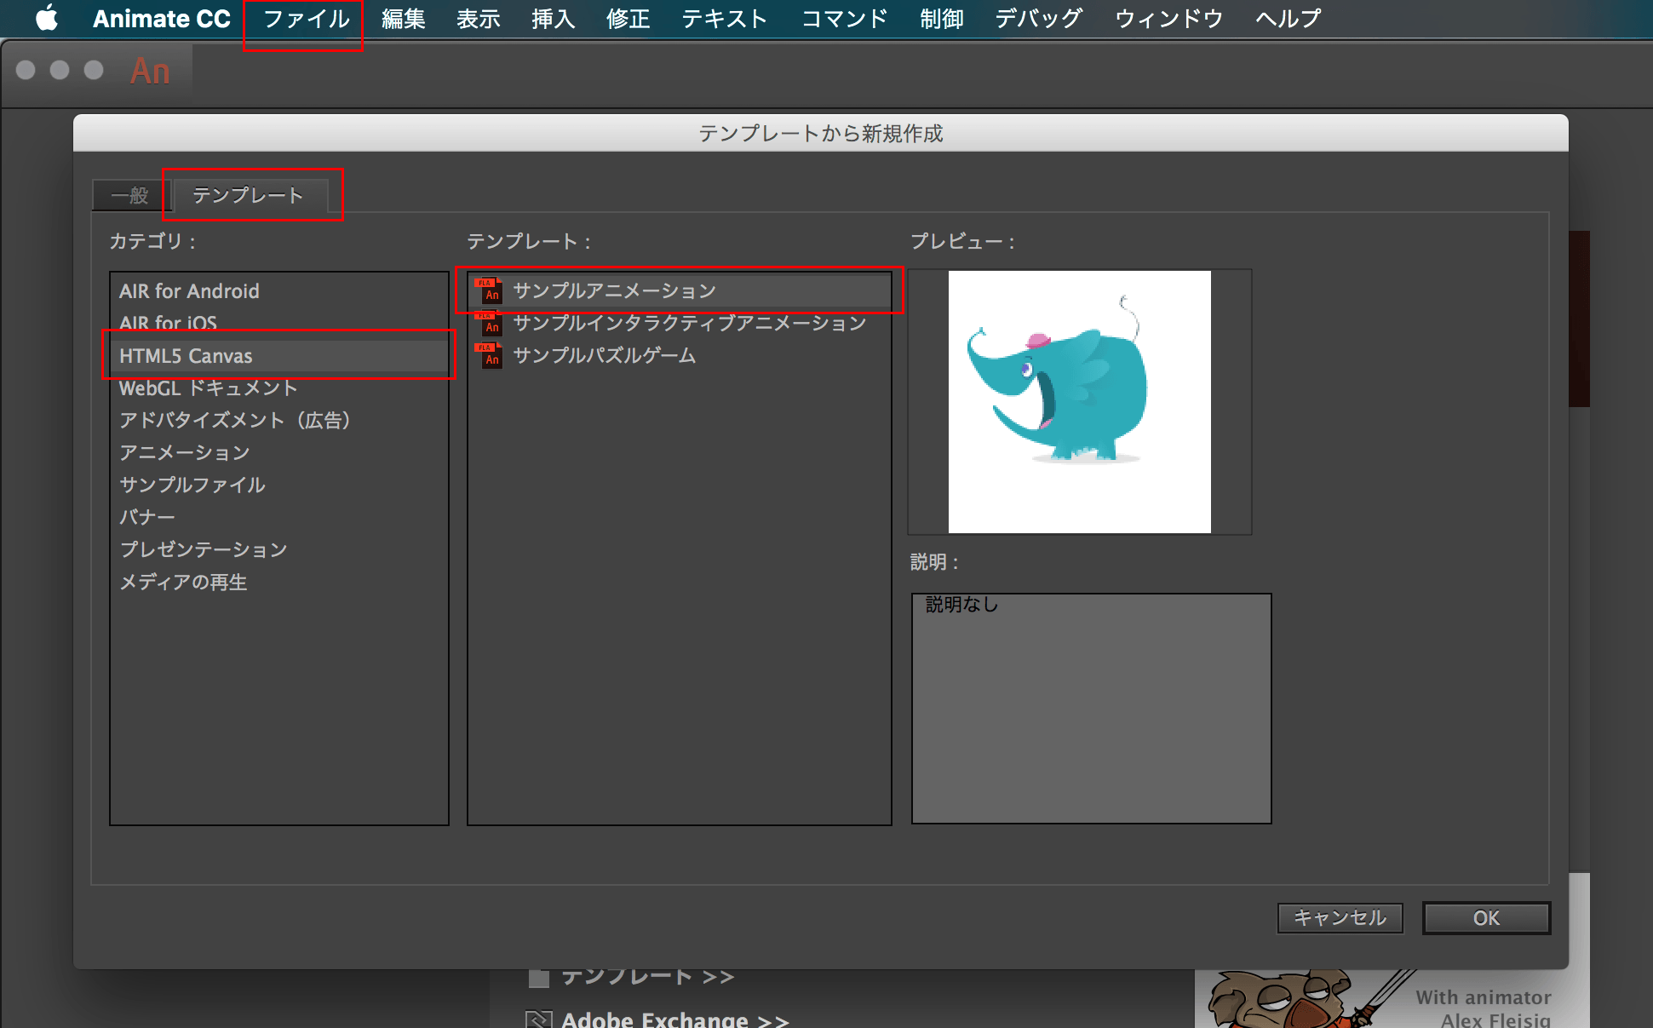Open the Animate CC application menu
Viewport: 1653px width, 1028px height.
click(162, 19)
